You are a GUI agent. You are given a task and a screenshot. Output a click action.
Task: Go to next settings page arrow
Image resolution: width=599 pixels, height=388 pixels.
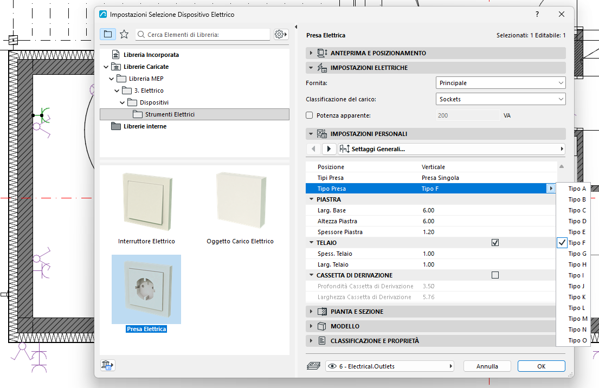click(329, 149)
